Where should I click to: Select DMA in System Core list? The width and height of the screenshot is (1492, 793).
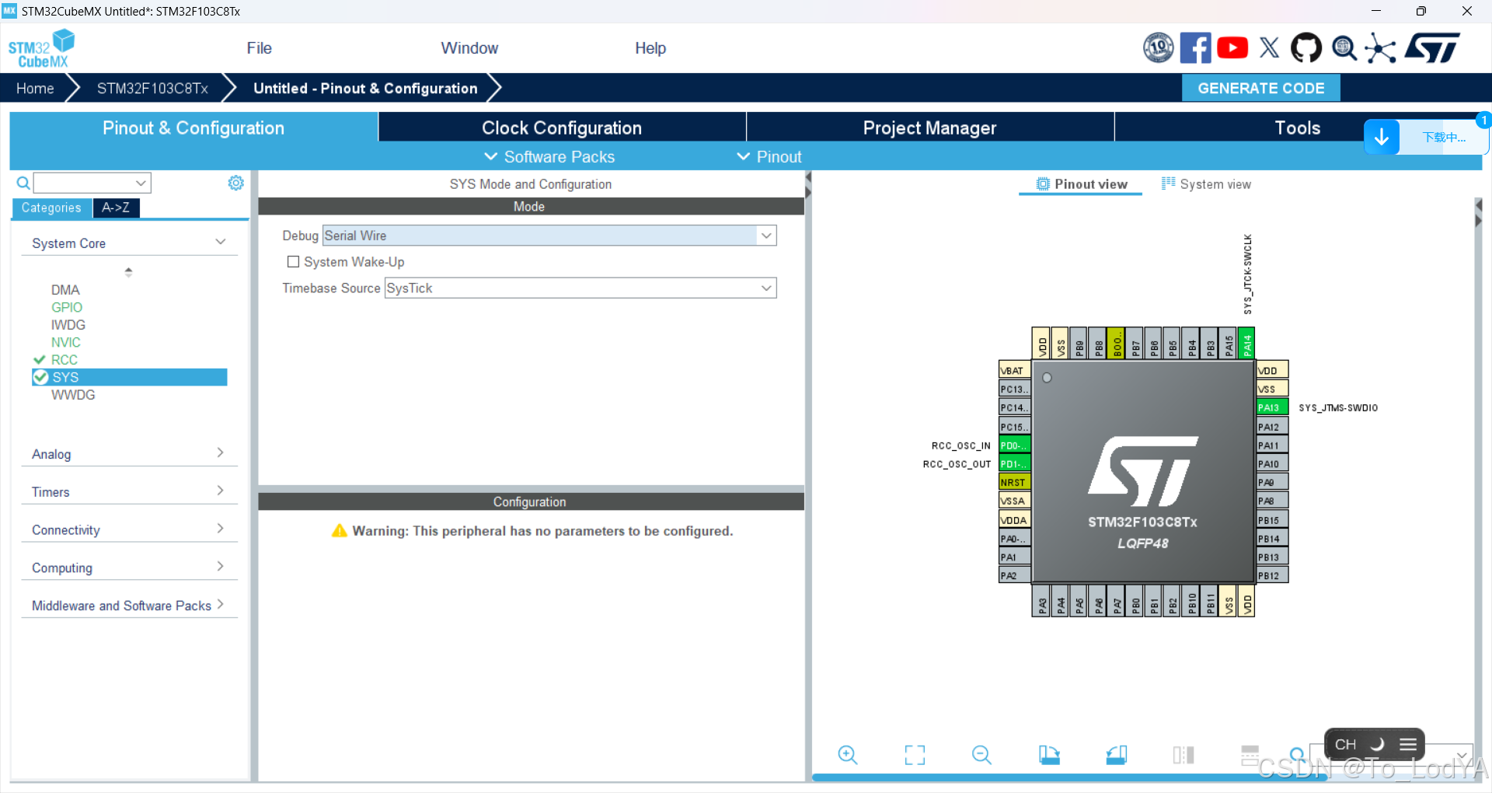click(x=65, y=289)
